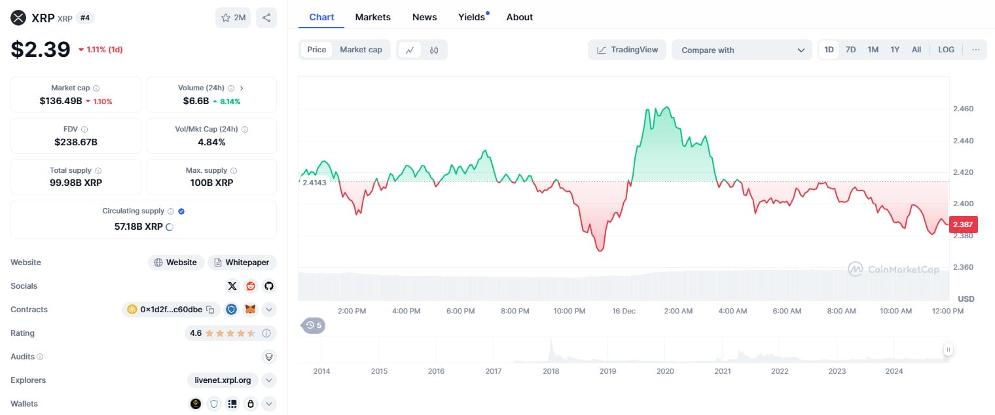Open the livenet.xrpl.org explorer link
995x415 pixels.
tap(223, 380)
